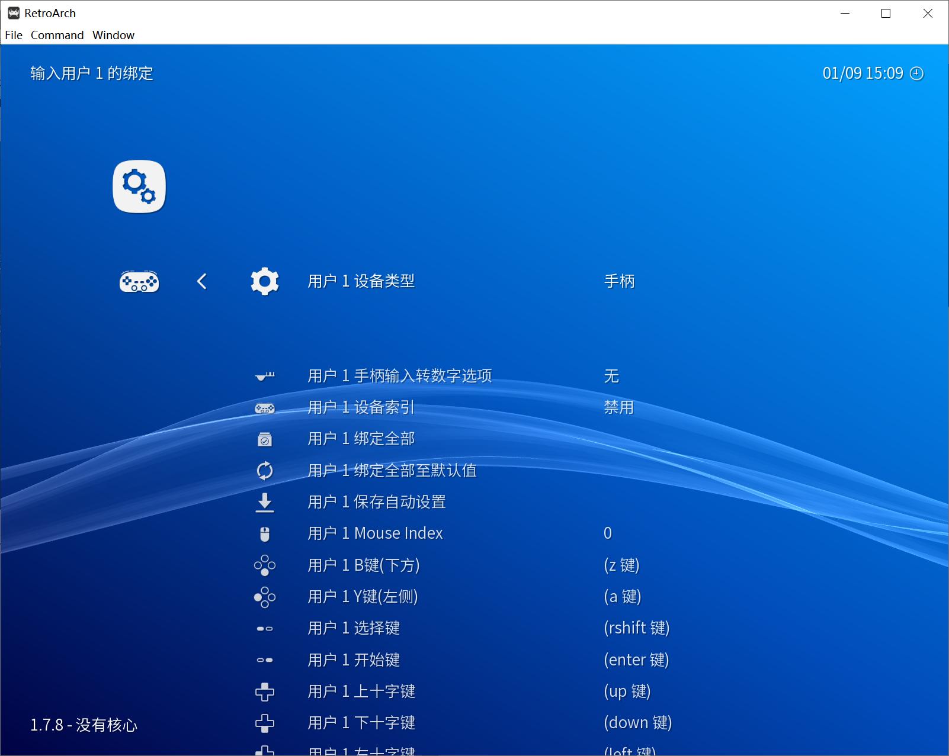The image size is (949, 756).
Task: Open the Command menu
Action: coord(57,35)
